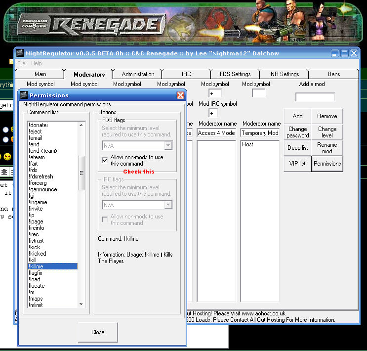This screenshot has width=367, height=351.
Task: Open the Bans tab
Action: (x=334, y=74)
